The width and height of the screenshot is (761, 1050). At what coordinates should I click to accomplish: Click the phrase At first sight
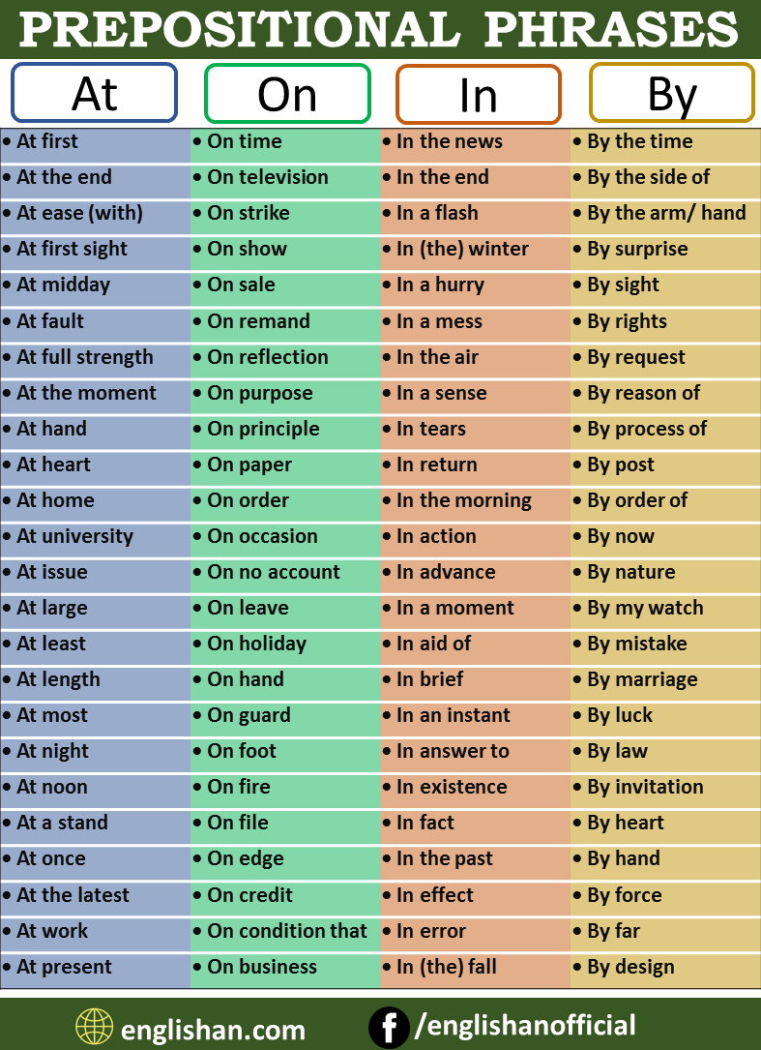72,249
